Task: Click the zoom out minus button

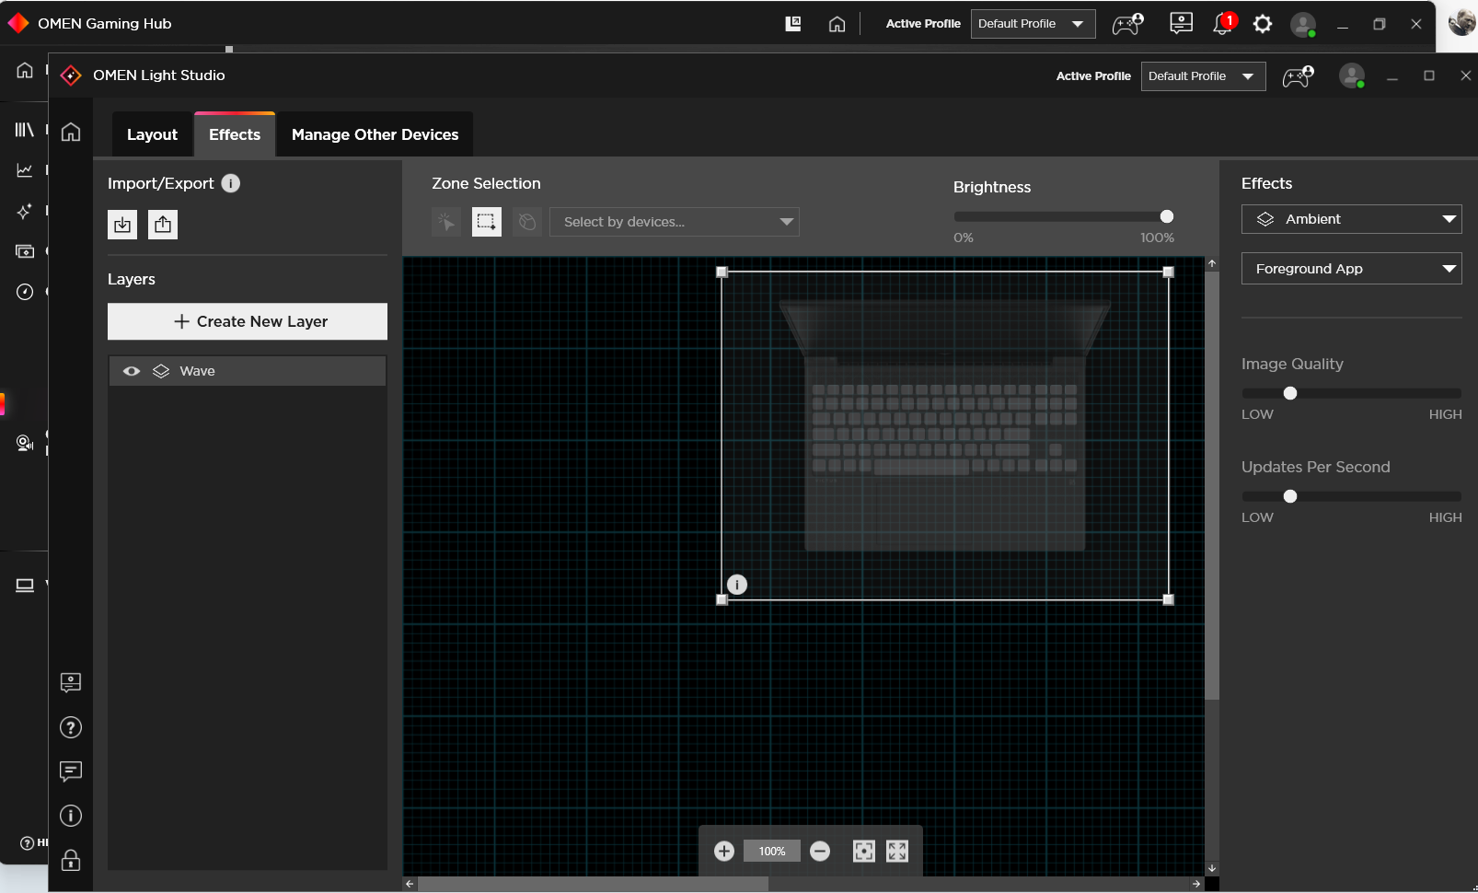Action: (820, 852)
